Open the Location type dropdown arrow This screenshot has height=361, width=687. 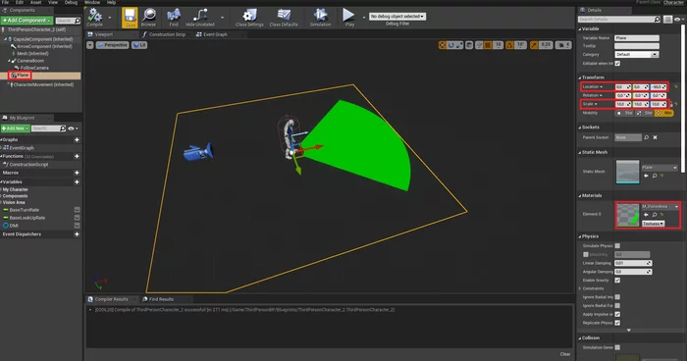601,87
